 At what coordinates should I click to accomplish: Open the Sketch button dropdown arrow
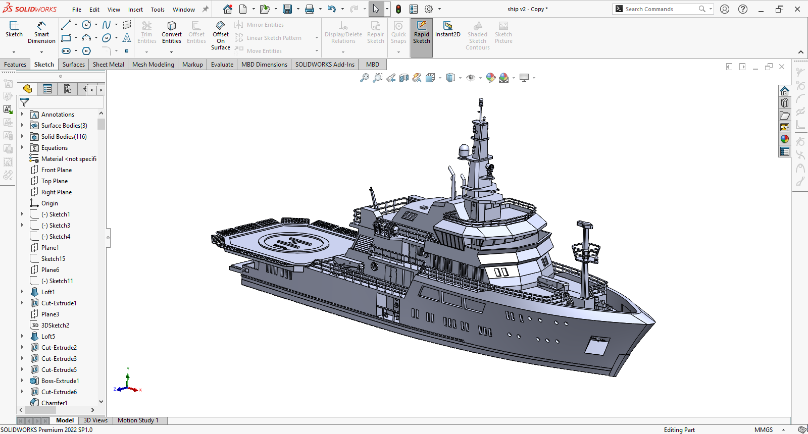pyautogui.click(x=14, y=52)
